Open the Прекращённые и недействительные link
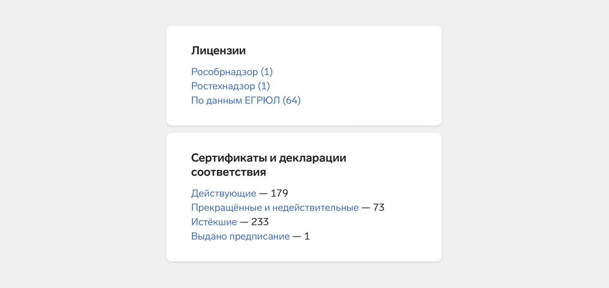Image resolution: width=609 pixels, height=288 pixels. click(x=274, y=208)
